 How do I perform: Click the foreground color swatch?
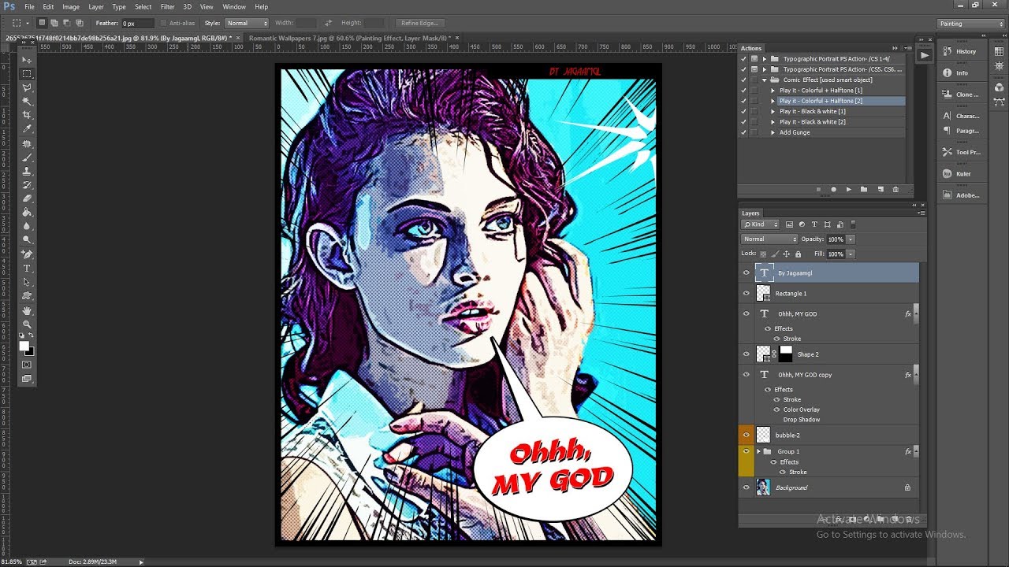coord(24,346)
